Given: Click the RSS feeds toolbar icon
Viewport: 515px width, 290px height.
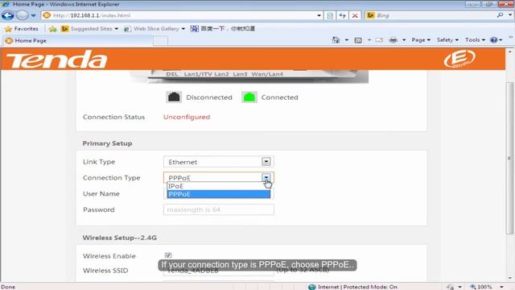Looking at the screenshot, I should [358, 40].
